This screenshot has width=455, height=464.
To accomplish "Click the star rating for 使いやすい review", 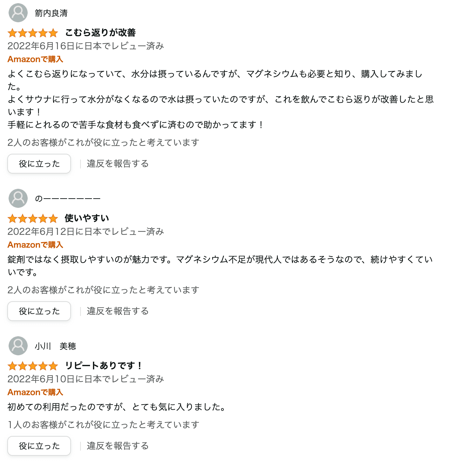I will point(33,218).
